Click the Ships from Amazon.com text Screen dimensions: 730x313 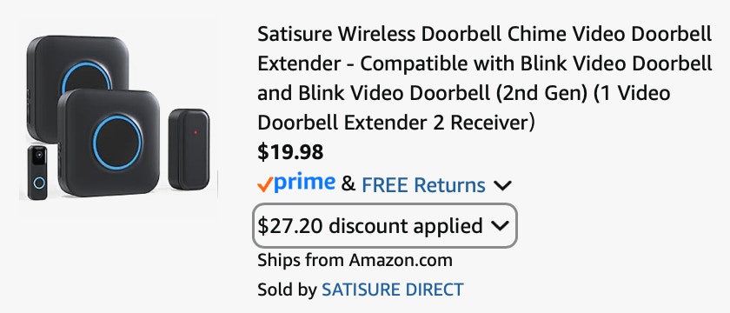[355, 260]
